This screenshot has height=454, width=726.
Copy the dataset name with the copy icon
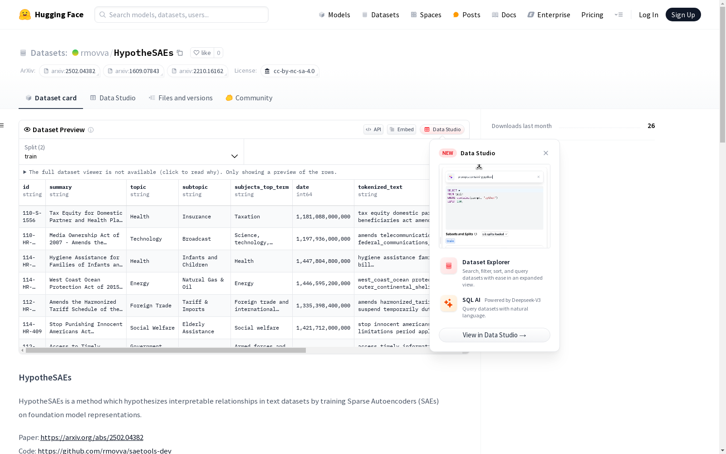pos(180,53)
